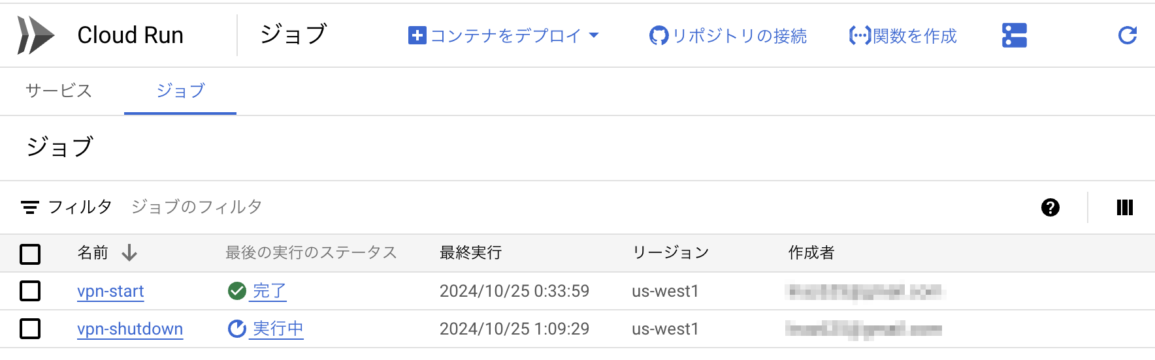The height and width of the screenshot is (360, 1155).
Task: Click the リポジトリの接続 button
Action: tap(728, 35)
